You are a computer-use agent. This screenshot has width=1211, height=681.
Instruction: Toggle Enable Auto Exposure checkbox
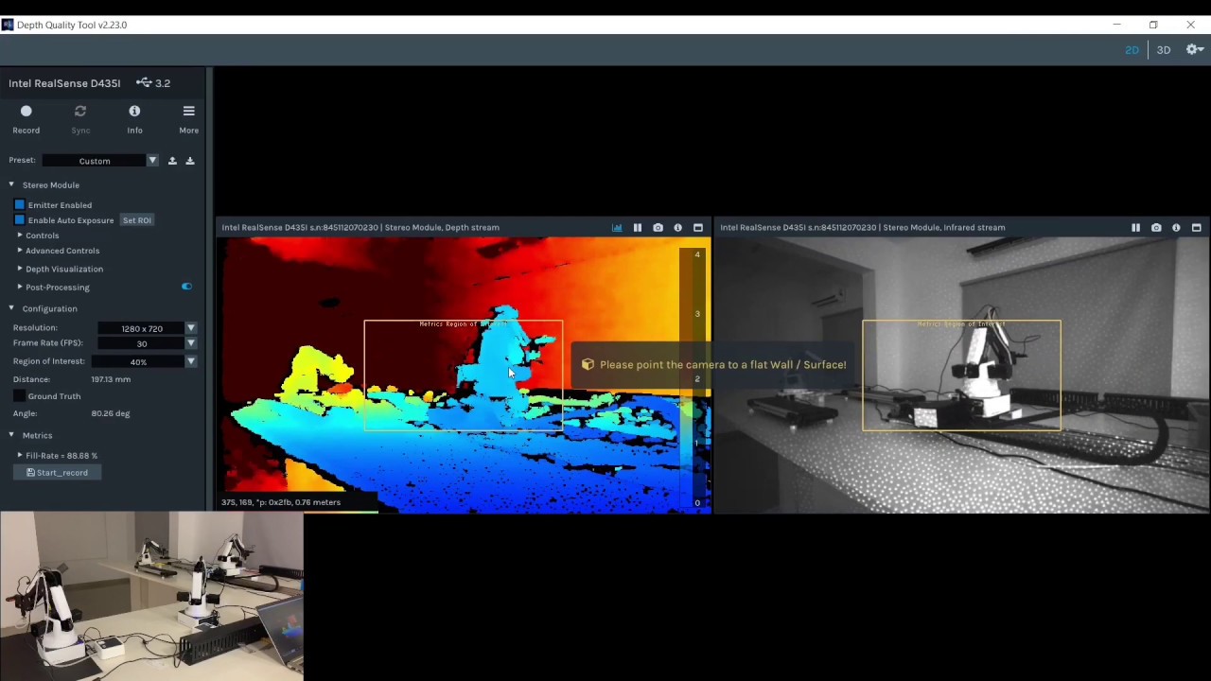tap(19, 220)
